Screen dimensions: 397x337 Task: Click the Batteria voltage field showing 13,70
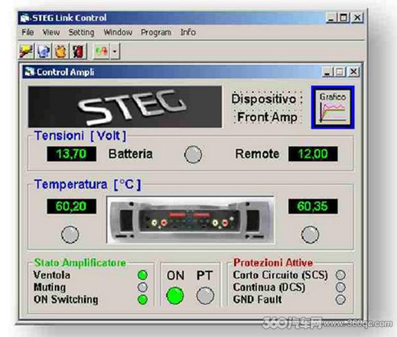click(71, 154)
